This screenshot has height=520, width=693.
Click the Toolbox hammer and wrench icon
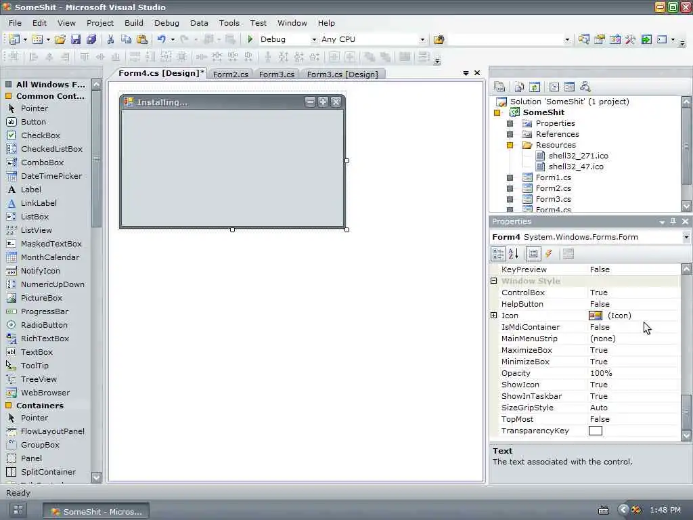pos(630,39)
